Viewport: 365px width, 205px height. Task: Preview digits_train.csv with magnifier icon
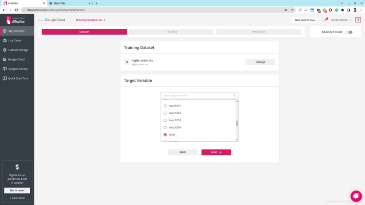(127, 62)
